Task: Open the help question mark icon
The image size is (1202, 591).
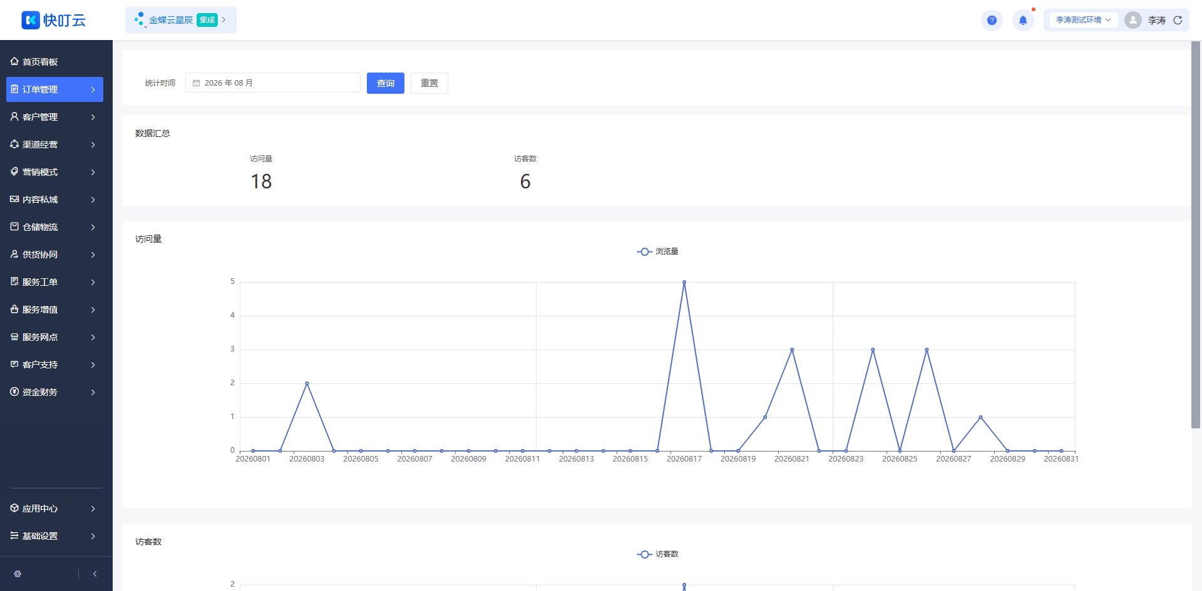Action: pyautogui.click(x=992, y=20)
